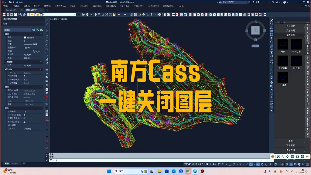The width and height of the screenshot is (311, 175).
Task: Switch to the Layout1 tab
Action: pos(16,164)
